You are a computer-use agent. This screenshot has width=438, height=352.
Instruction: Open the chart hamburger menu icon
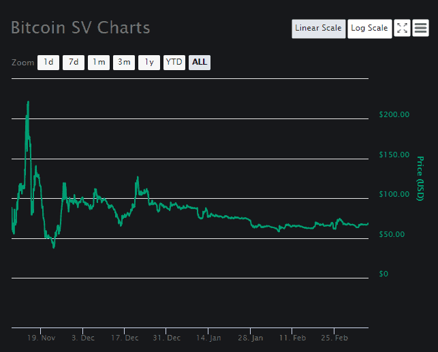point(420,28)
